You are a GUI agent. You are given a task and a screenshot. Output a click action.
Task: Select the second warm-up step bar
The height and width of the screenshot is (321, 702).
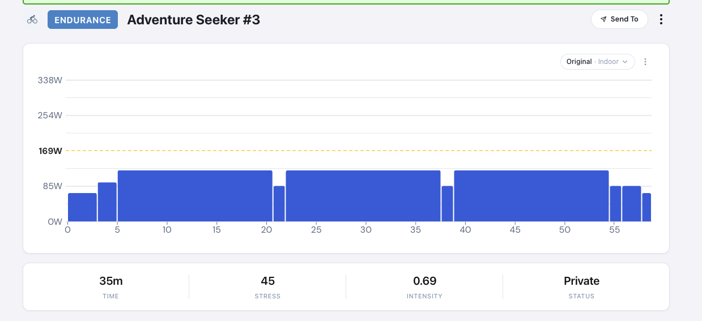click(107, 202)
